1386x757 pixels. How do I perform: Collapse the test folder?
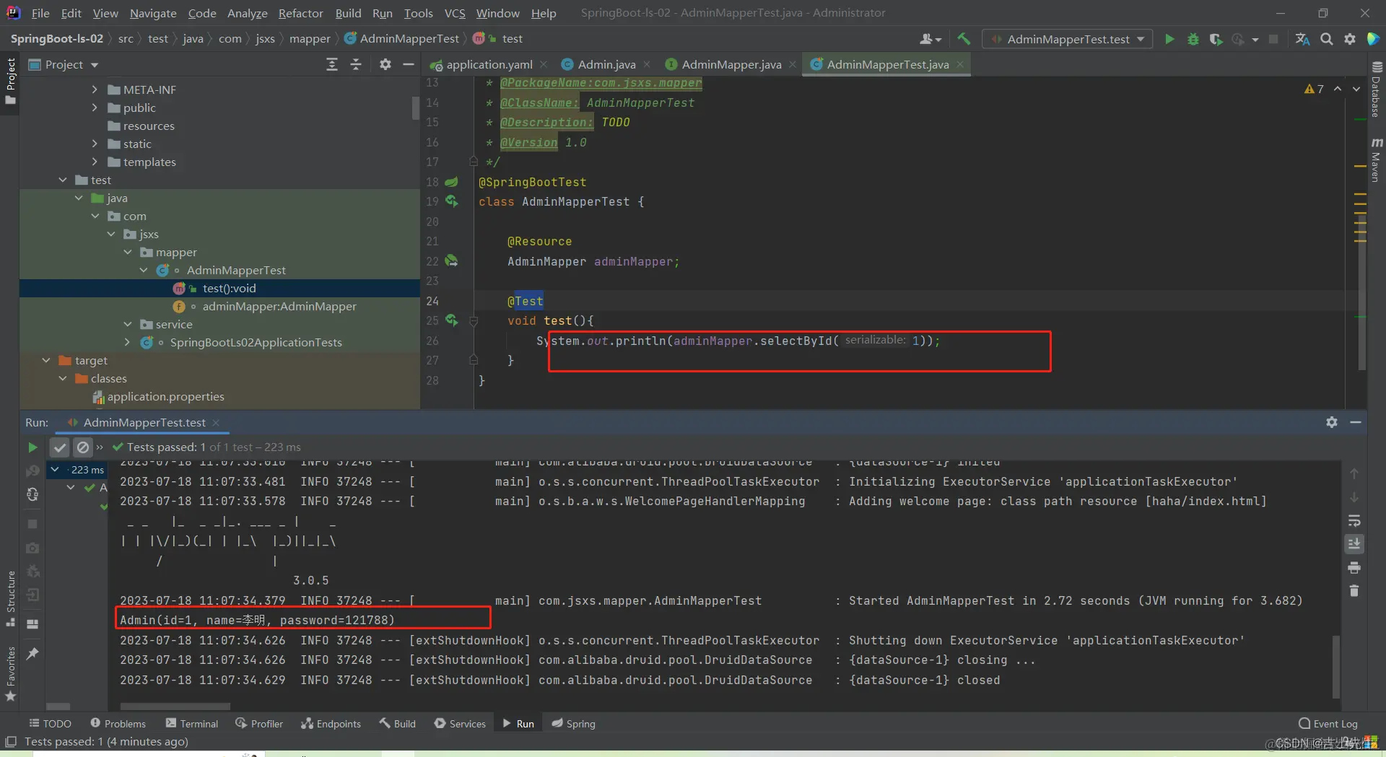tap(63, 180)
